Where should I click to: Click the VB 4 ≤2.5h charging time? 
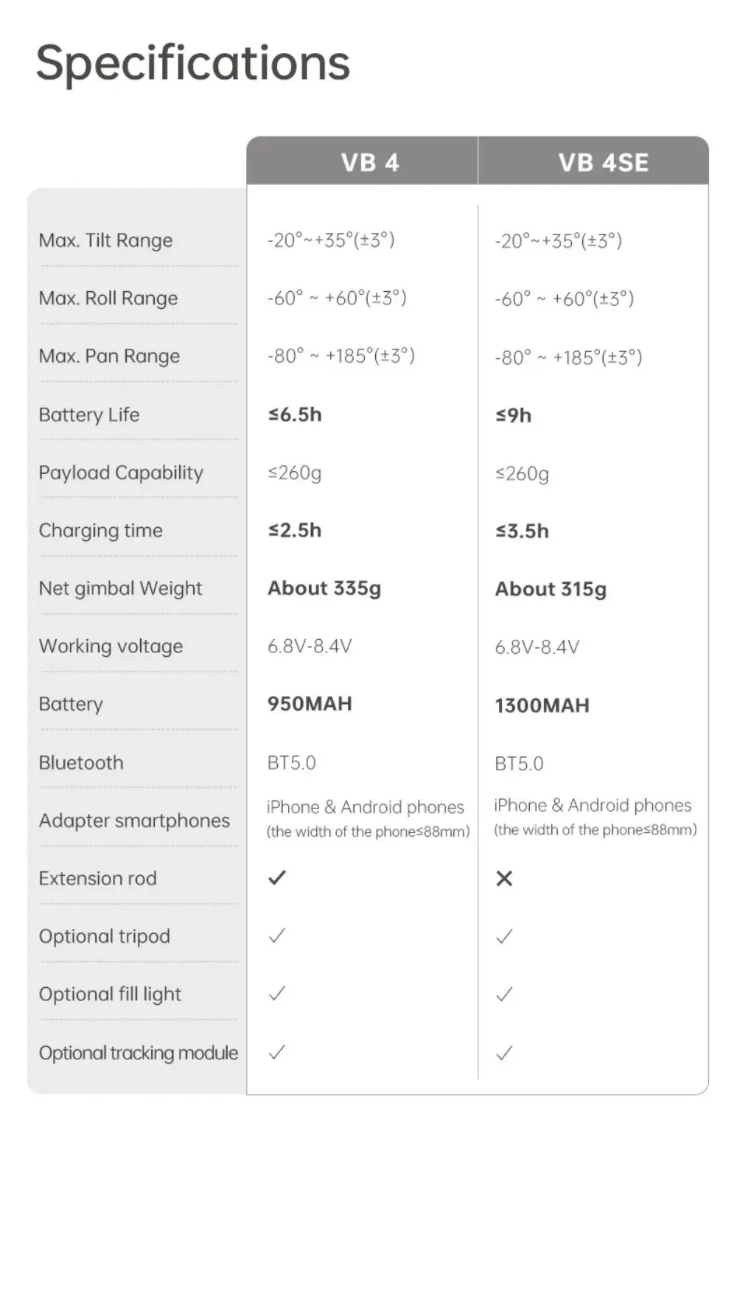click(295, 531)
